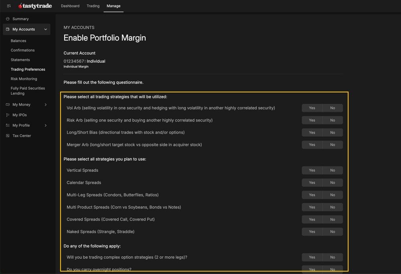The height and width of the screenshot is (274, 401).
Task: Expand the My Profile chevron
Action: pyautogui.click(x=46, y=125)
